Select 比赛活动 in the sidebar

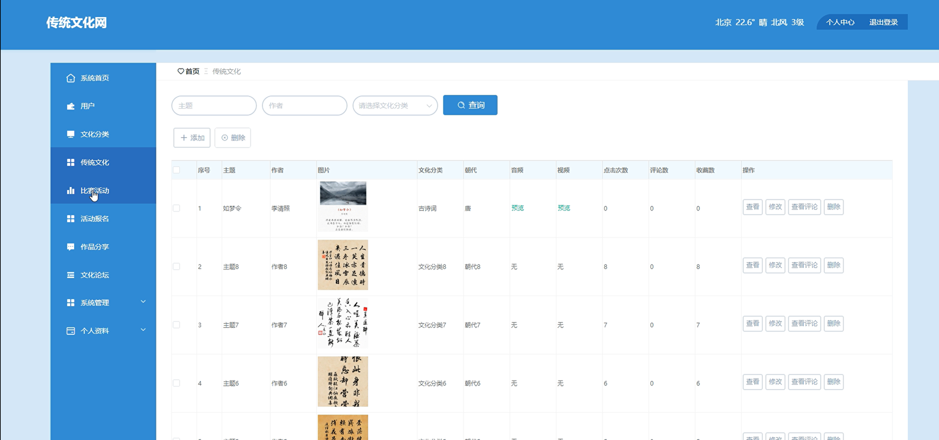click(x=103, y=191)
